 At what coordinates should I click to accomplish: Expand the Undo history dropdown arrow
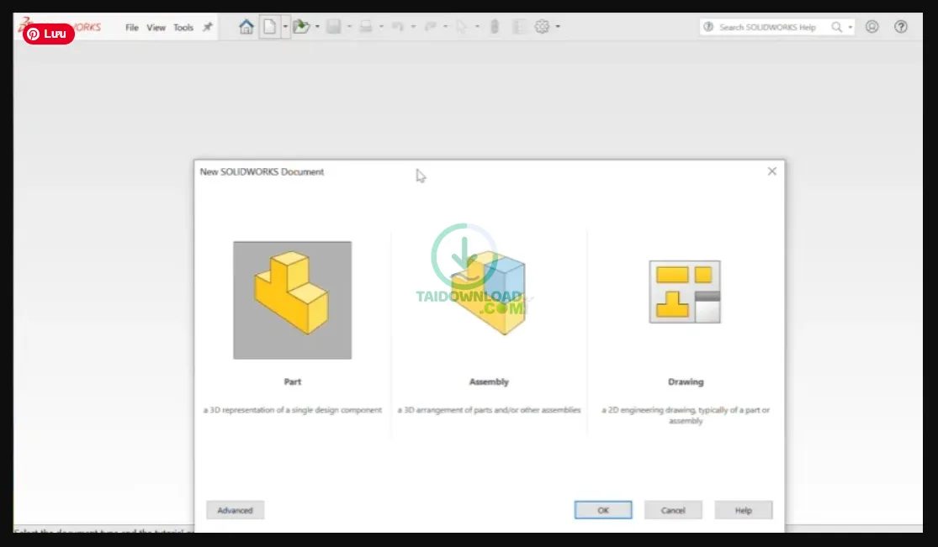click(413, 26)
